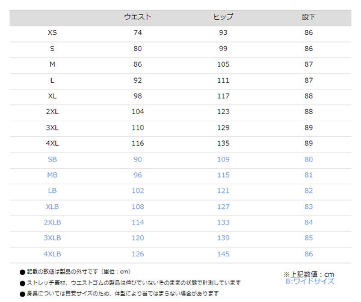Click waist value 92 for L
This screenshot has width=361, height=302.
click(x=138, y=80)
